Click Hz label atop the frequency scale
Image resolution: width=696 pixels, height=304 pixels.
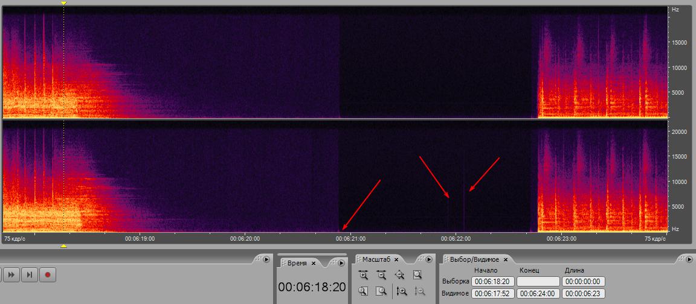pyautogui.click(x=675, y=9)
